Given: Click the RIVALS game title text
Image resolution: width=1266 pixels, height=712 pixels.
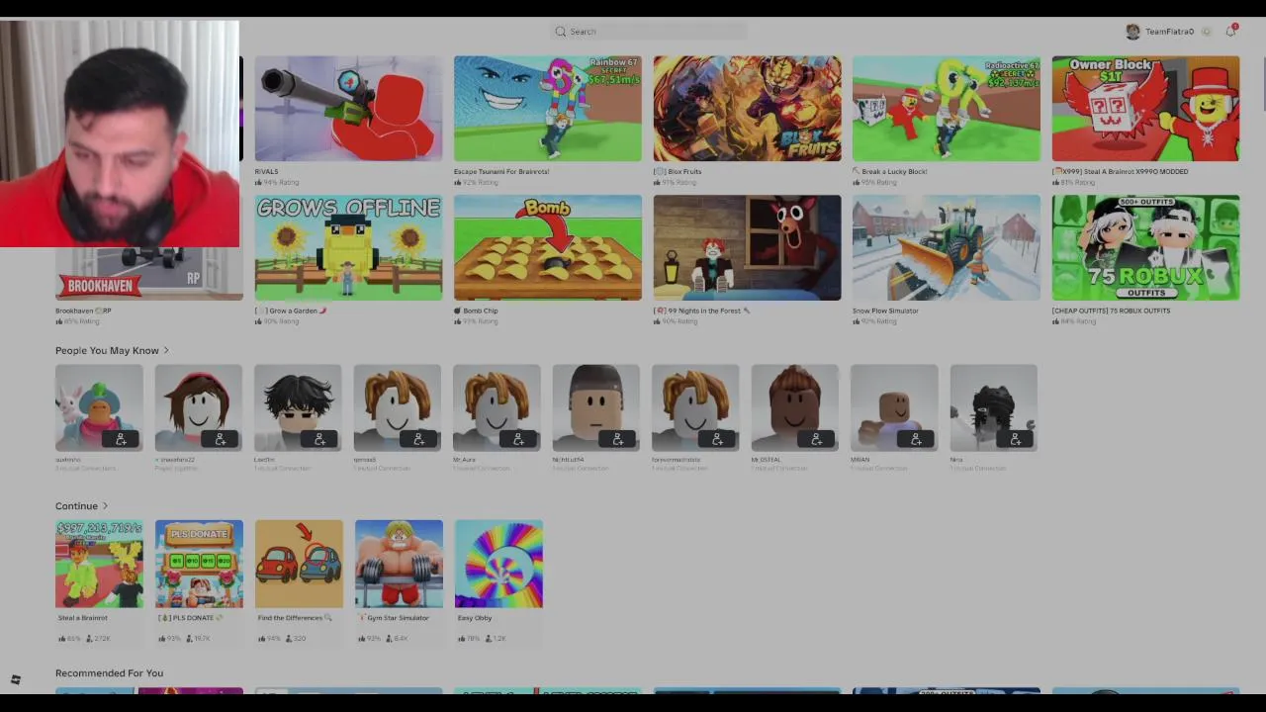Looking at the screenshot, I should [267, 171].
